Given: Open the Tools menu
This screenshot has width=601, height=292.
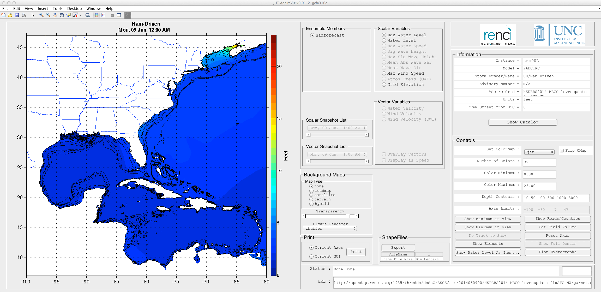Looking at the screenshot, I should coord(57,9).
